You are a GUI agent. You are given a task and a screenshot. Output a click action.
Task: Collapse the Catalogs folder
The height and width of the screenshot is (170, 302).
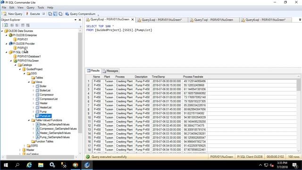(x=16, y=65)
